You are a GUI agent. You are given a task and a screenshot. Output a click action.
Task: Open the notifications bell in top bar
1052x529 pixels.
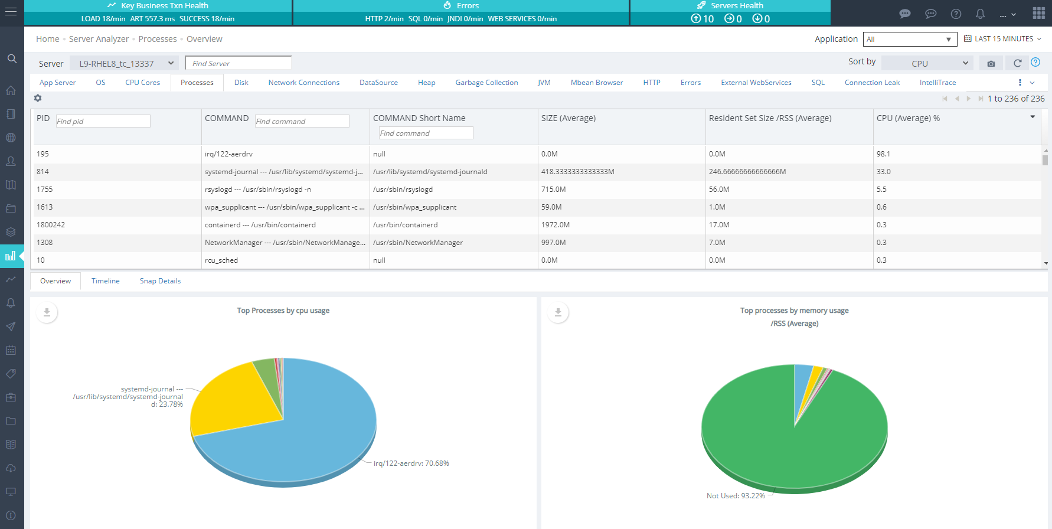point(980,14)
